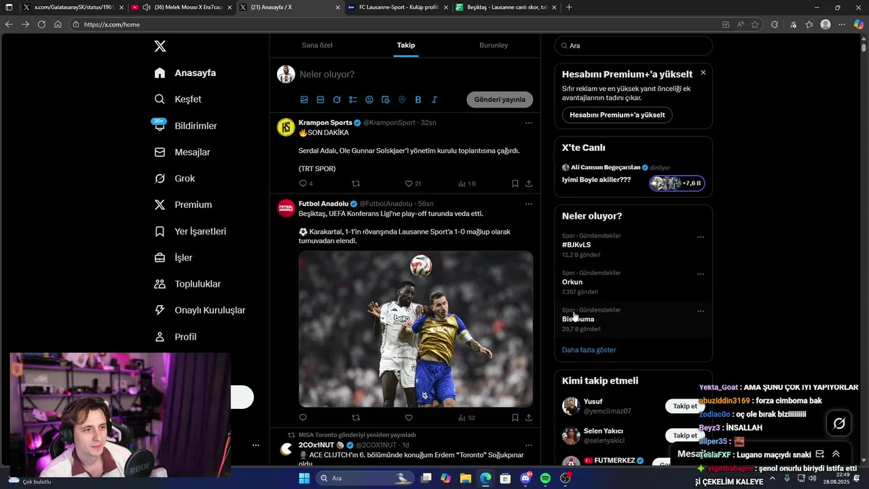Screen dimensions: 869x489
Task: Reply to the Krampon Sports post
Action: tap(303, 183)
